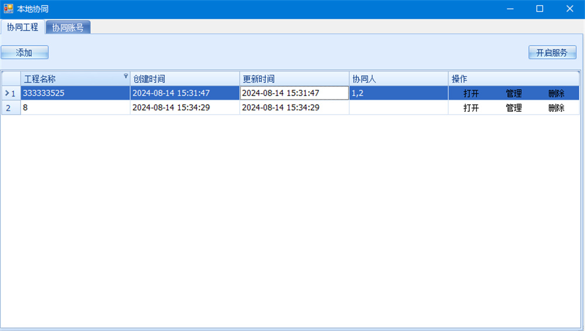Screen dimensions: 585x331
Task: Sort by the 创建时间 column header
Action: pyautogui.click(x=184, y=79)
